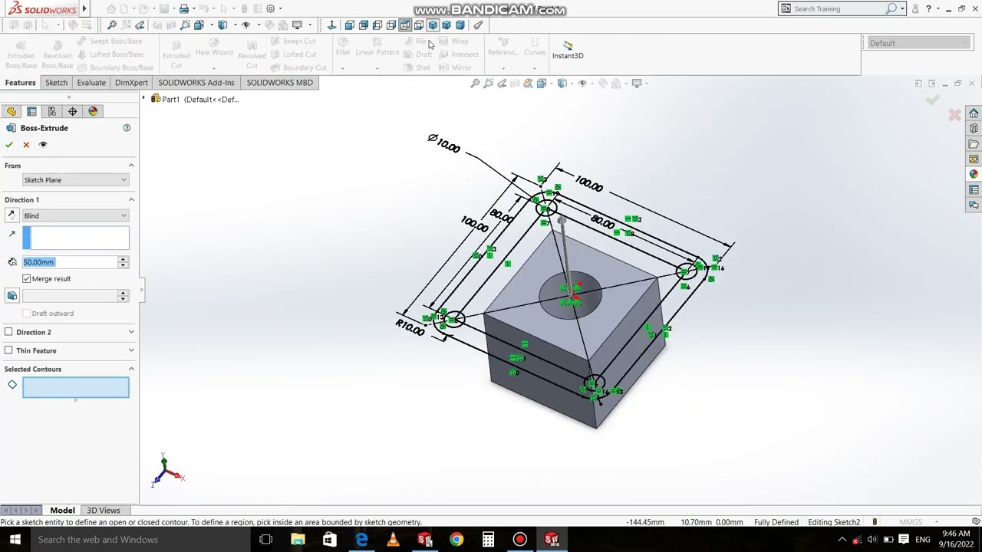Click direction of extrusion selection box

(76, 238)
